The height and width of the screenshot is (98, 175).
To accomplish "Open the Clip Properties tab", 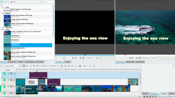I will click(30, 62).
